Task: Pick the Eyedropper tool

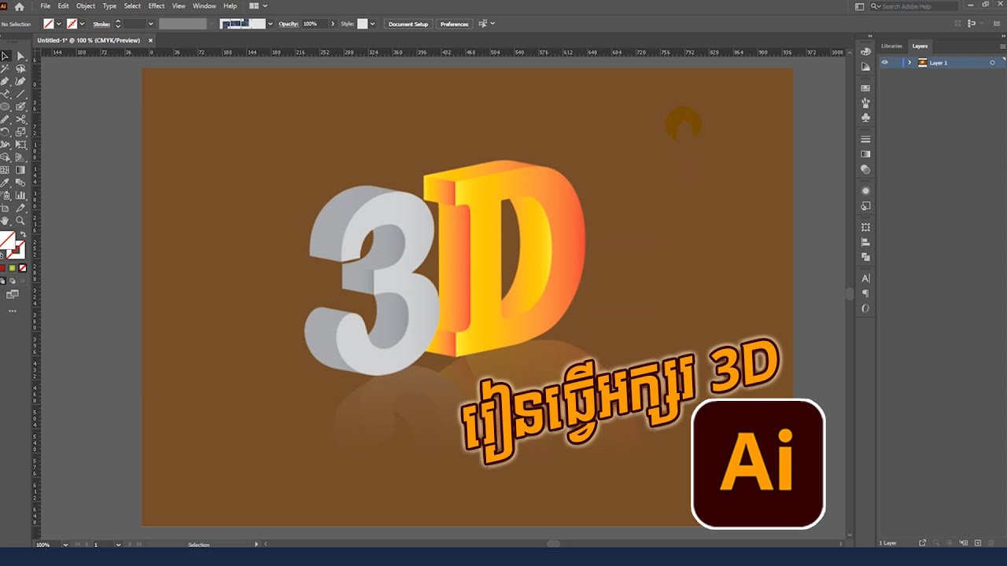Action: (5, 182)
